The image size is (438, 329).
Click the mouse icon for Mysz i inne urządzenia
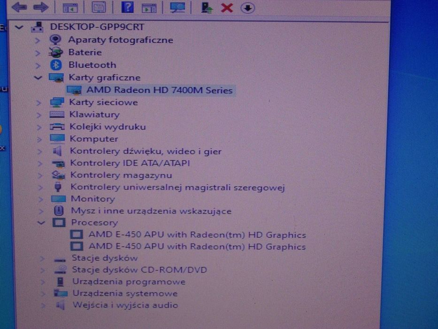coord(59,211)
